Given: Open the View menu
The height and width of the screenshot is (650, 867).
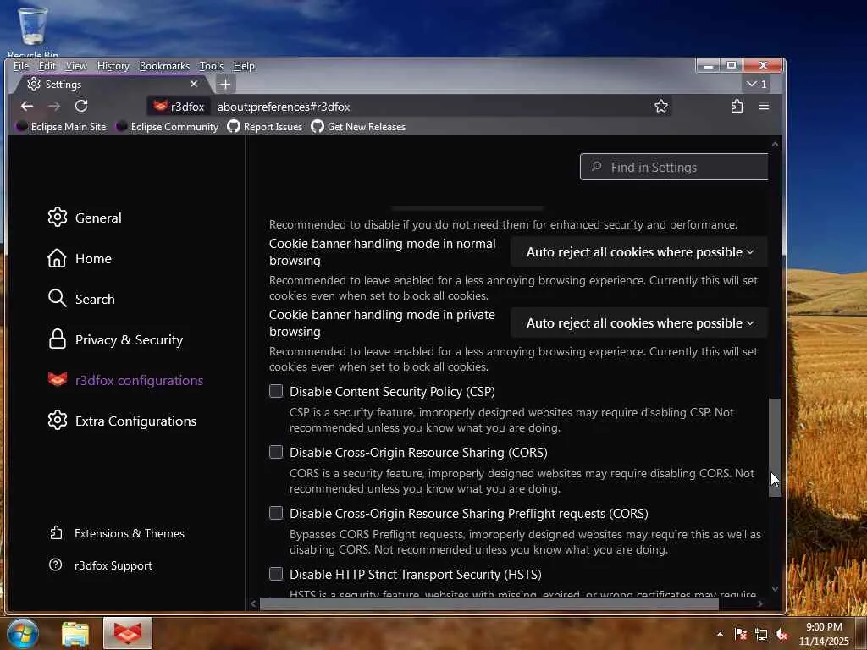Looking at the screenshot, I should click(76, 66).
